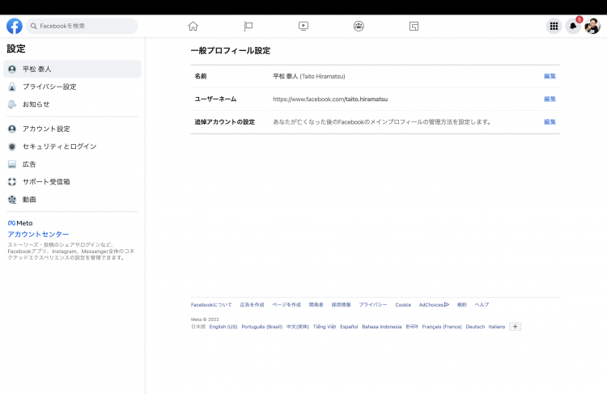Switch language to 한국어
This screenshot has width=607, height=394.
(411, 327)
